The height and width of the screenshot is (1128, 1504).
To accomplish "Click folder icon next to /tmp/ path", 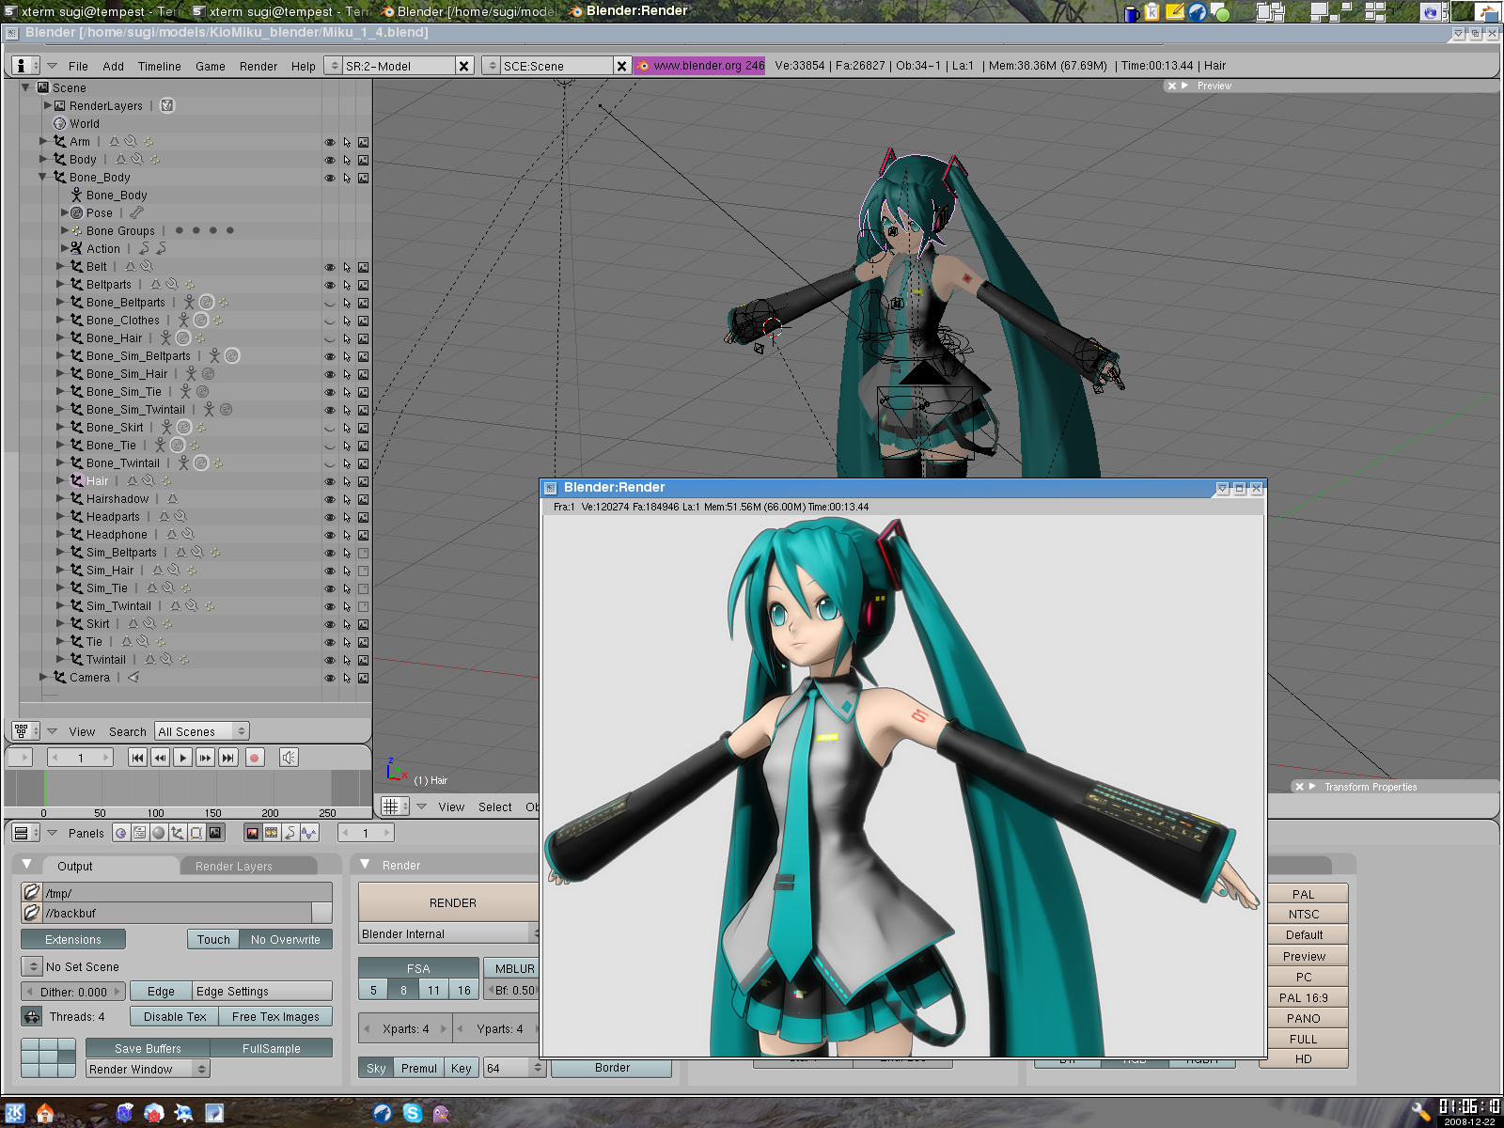I will (32, 892).
